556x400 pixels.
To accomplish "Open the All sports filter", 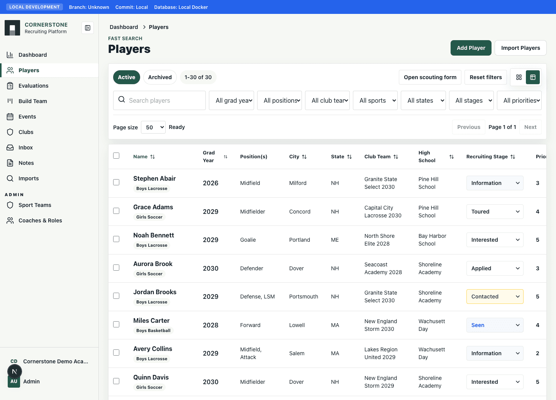I will pos(375,100).
